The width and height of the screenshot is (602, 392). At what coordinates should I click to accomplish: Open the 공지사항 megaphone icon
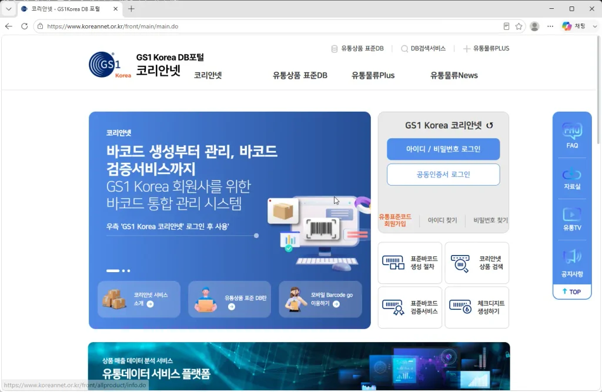click(571, 263)
